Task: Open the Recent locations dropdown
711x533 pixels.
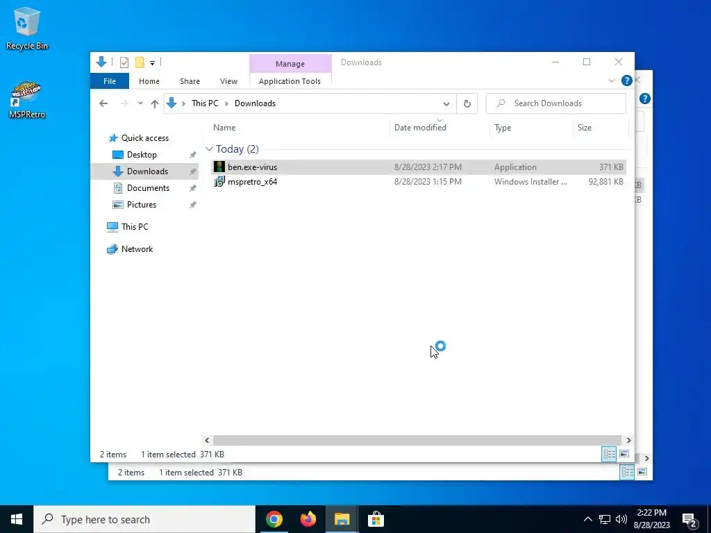Action: click(140, 103)
